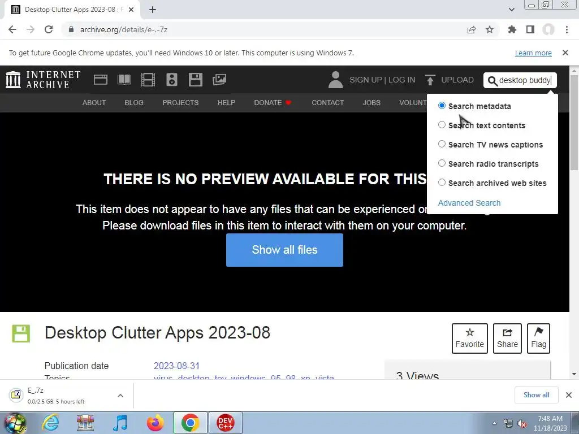Select Search text contents option
Image resolution: width=579 pixels, height=434 pixels.
(x=442, y=125)
